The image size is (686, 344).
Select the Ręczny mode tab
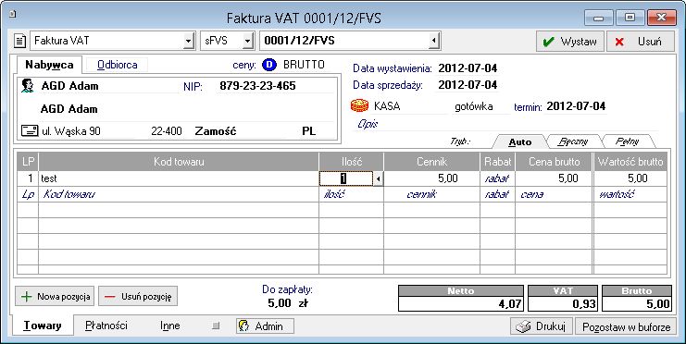pos(573,141)
